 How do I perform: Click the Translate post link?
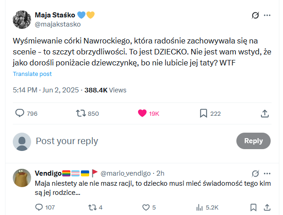32,74
